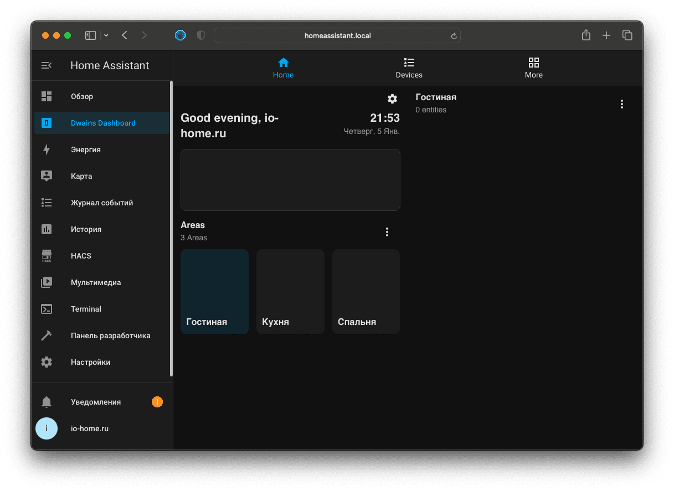Switch to the Devices tab
This screenshot has height=491, width=674.
(x=409, y=68)
